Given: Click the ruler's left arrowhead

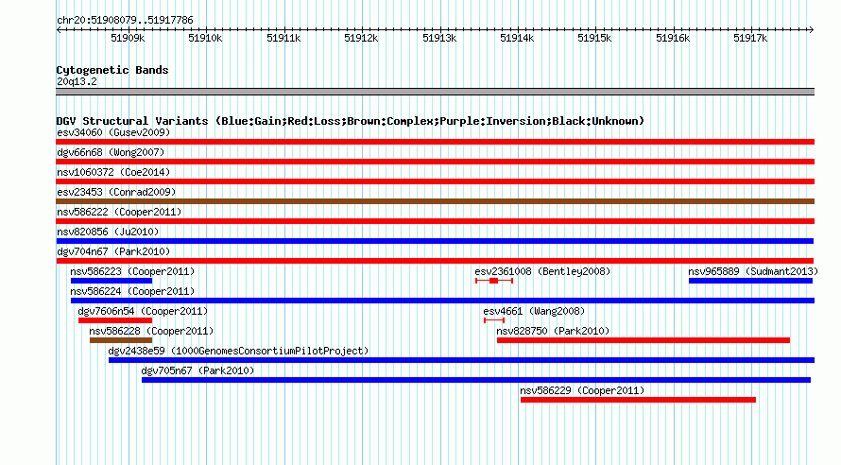Looking at the screenshot, I should click(59, 29).
